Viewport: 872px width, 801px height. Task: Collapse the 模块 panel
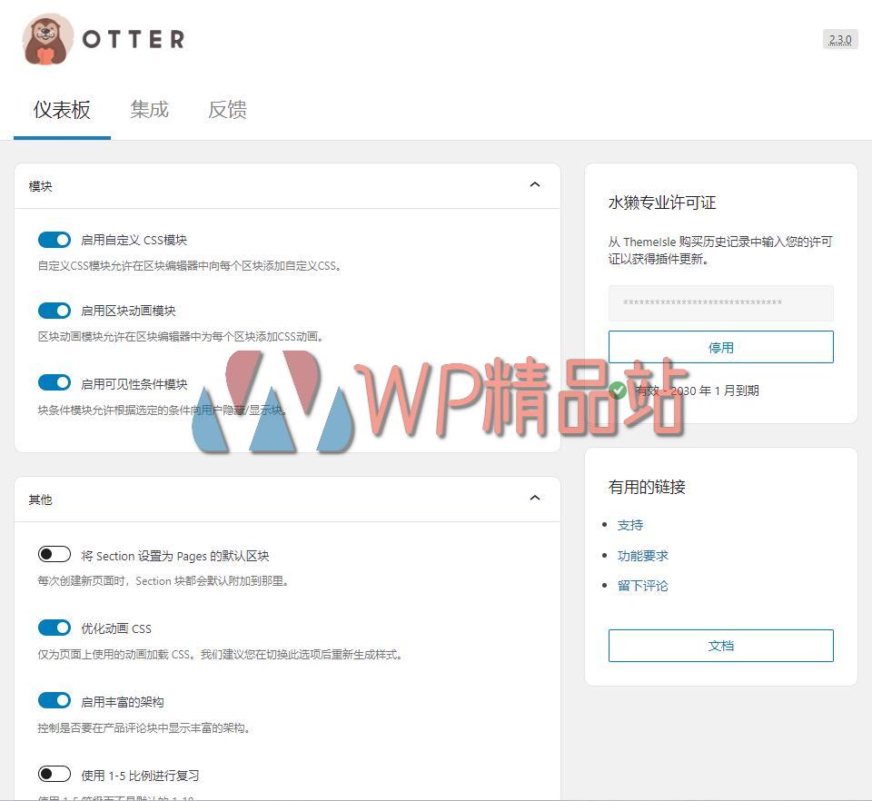(535, 184)
